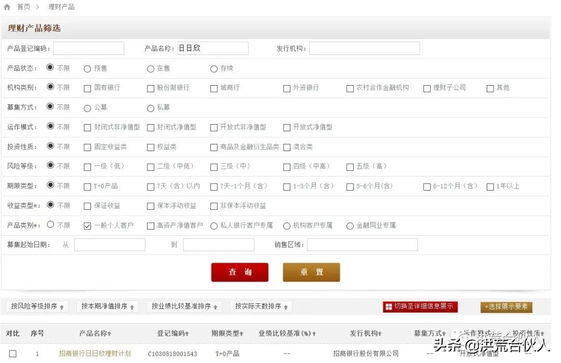The height and width of the screenshot is (363, 561).
Task: Open 首页 from the breadcrumb
Action: (23, 6)
